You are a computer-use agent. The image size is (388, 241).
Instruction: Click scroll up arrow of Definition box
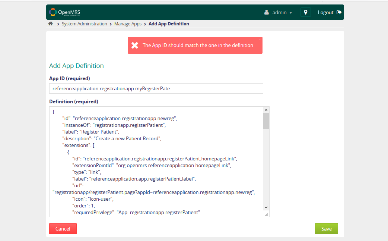266,110
